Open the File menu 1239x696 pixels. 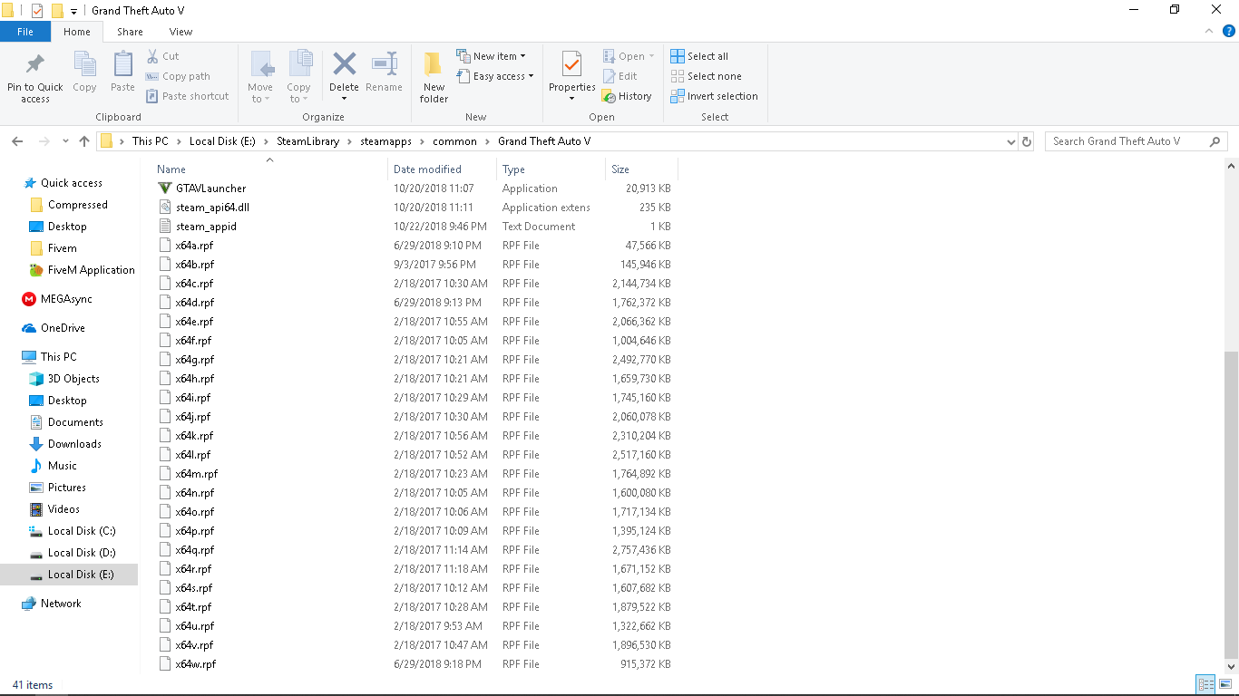[x=25, y=32]
